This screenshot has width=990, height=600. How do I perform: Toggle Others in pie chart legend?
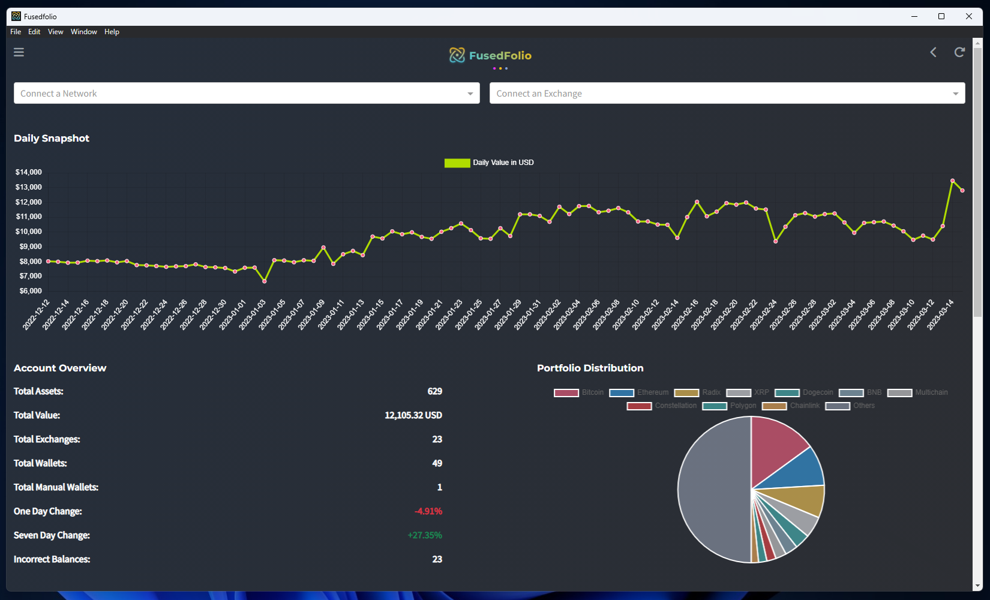point(850,406)
